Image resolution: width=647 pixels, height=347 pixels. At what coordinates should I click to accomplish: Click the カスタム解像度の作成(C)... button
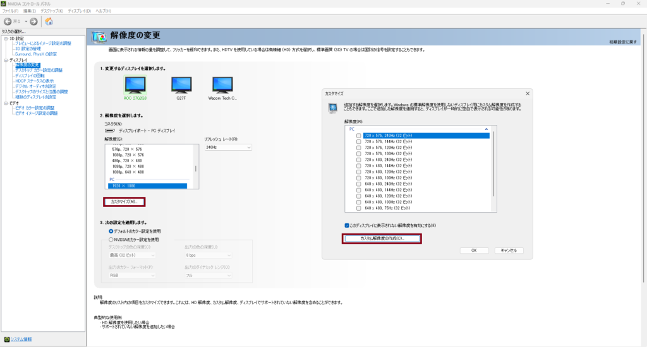(x=382, y=238)
